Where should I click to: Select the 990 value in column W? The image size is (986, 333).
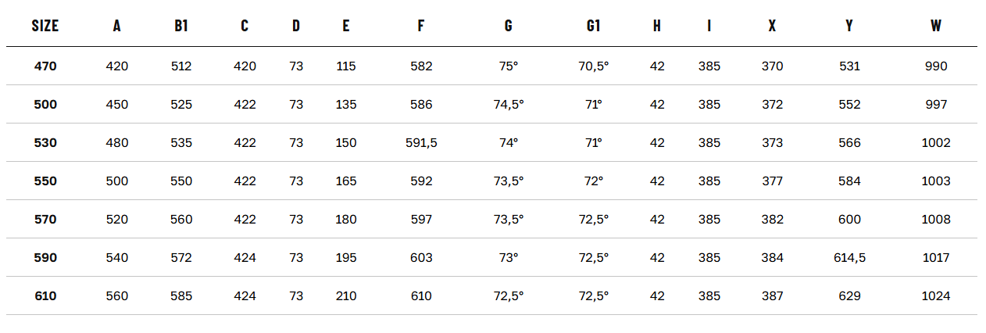935,66
